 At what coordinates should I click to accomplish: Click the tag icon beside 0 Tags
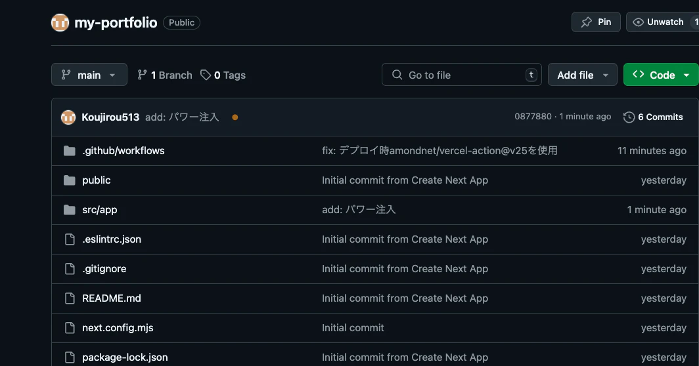tap(206, 75)
